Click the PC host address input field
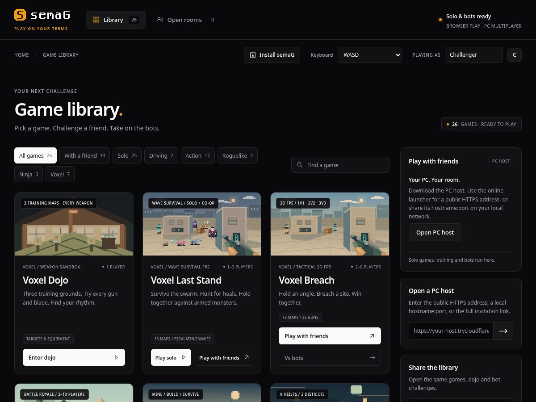 451,331
